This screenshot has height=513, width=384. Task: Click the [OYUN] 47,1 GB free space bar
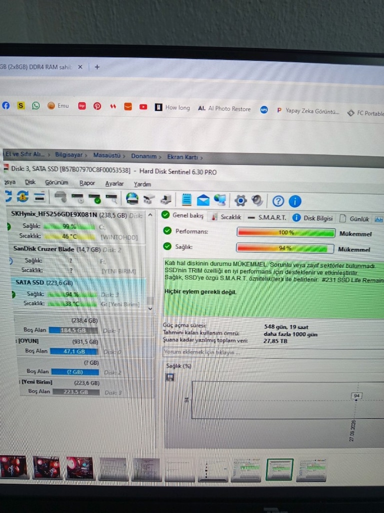point(74,351)
